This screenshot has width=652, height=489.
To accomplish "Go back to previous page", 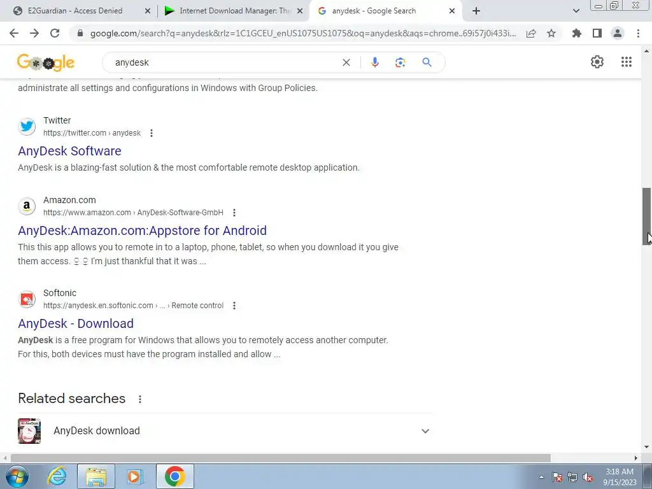I will click(x=14, y=33).
